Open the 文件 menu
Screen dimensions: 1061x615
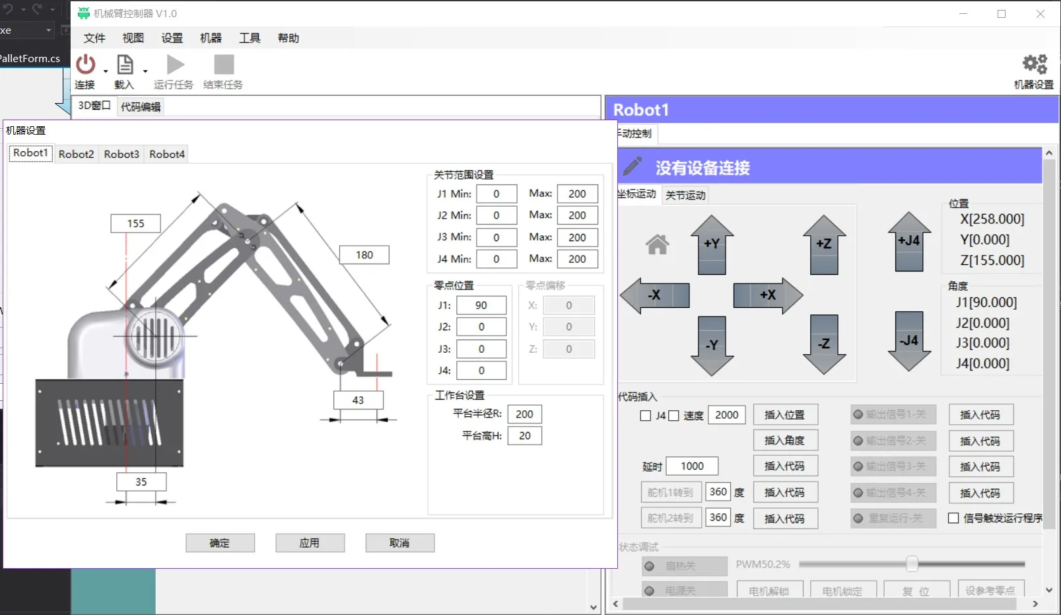[x=94, y=38]
